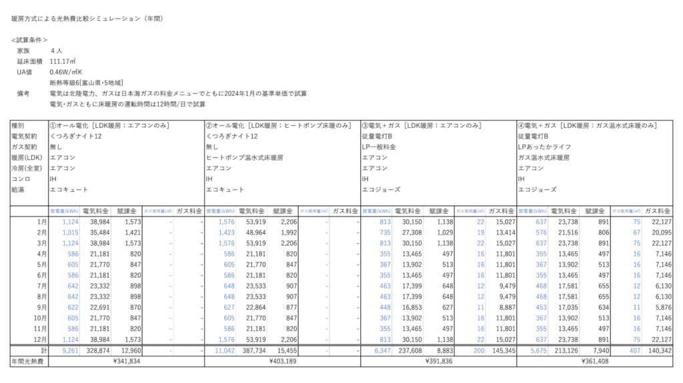Select the 断熱等級6[富山県・5地域] line
The image size is (683, 383).
click(86, 83)
